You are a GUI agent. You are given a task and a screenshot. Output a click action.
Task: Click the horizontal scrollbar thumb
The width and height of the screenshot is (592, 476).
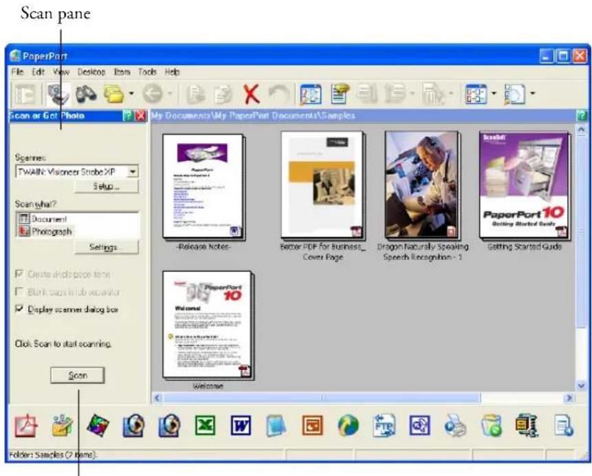[322, 398]
